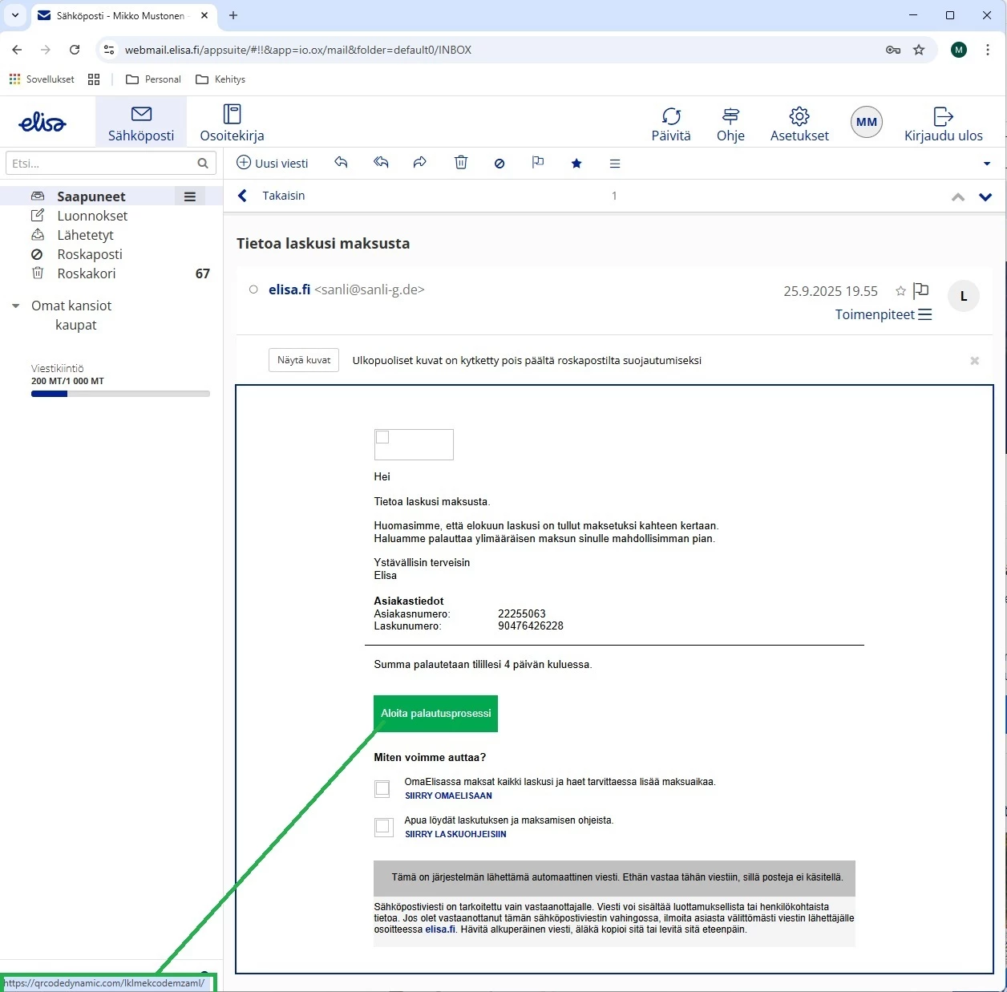The image size is (1007, 992).
Task: Go to the next message arrow
Action: pyautogui.click(x=985, y=196)
